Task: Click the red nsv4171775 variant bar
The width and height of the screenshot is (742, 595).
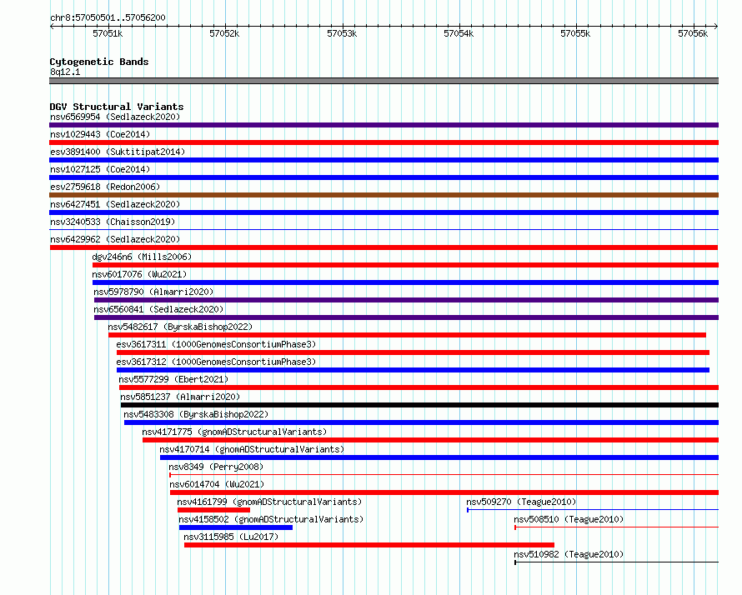Action: (x=431, y=440)
